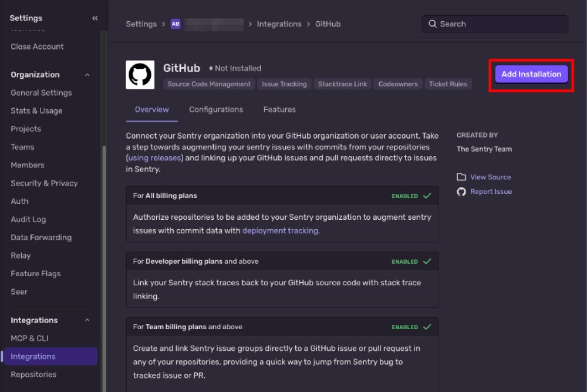This screenshot has width=587, height=392.
Task: Click the octocat icon beside Report Issue
Action: pyautogui.click(x=462, y=191)
